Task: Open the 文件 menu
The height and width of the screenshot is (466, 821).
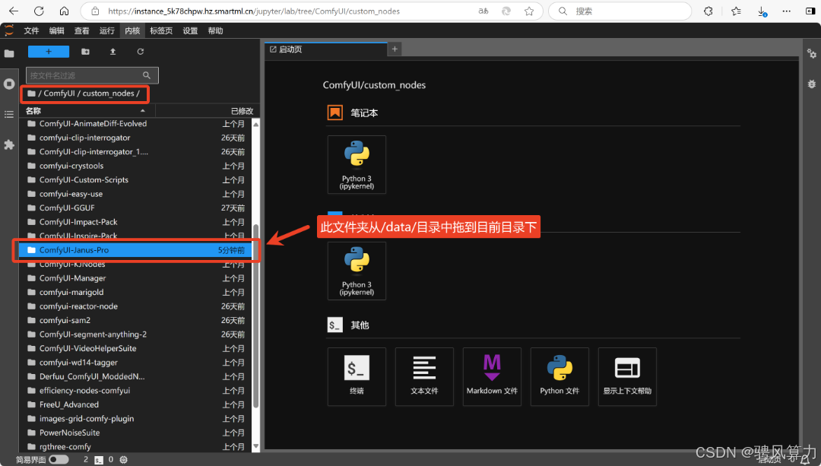Action: pos(31,31)
